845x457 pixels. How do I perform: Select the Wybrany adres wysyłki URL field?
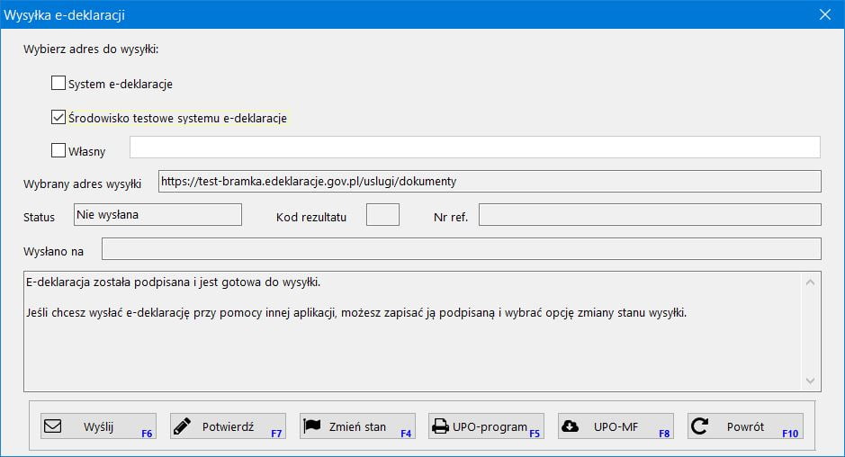[489, 182]
